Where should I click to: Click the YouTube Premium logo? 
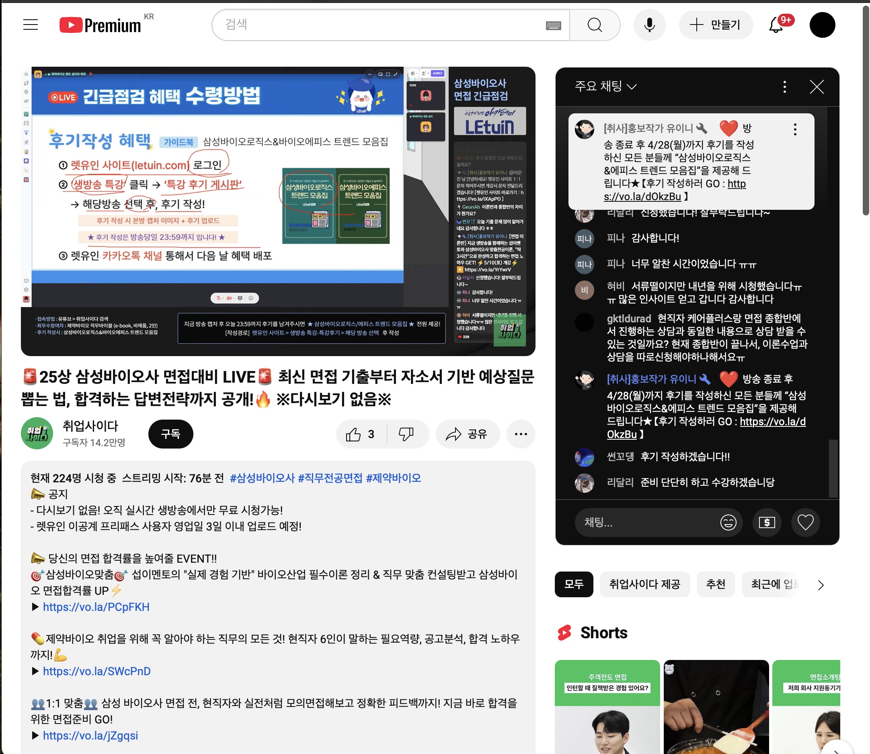tap(100, 25)
